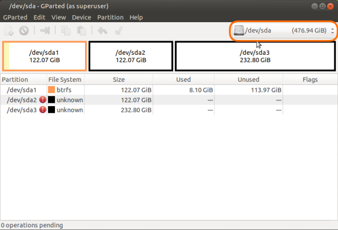Open the View menu

[x=59, y=17]
